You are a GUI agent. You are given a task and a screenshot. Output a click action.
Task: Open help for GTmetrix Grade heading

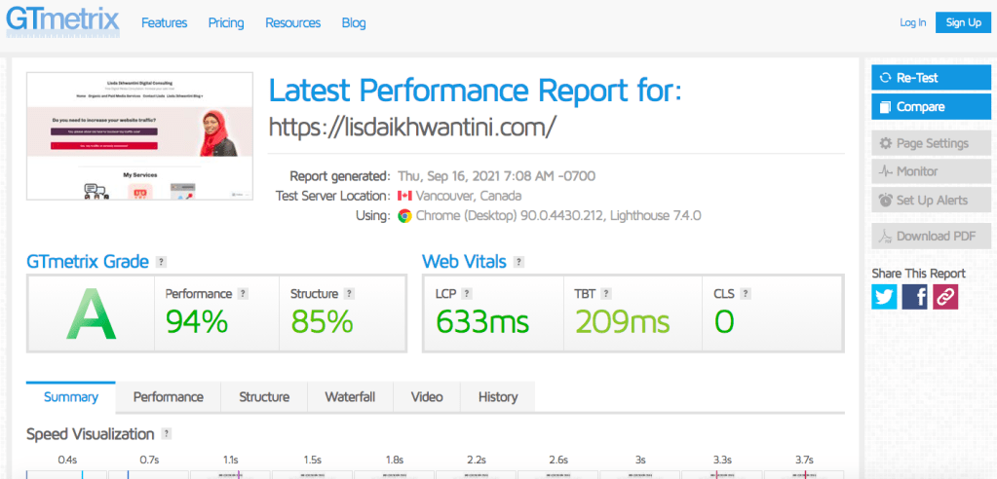pos(162,262)
